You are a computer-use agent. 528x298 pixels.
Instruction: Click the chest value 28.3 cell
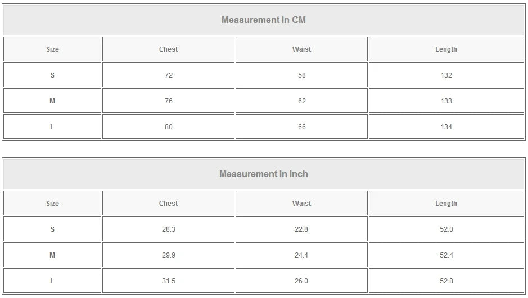168,229
